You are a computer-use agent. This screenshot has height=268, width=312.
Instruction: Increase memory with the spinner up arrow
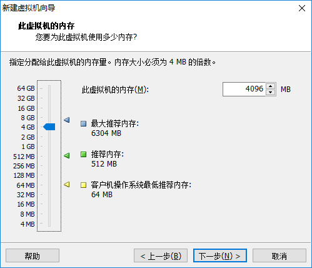coord(271,86)
